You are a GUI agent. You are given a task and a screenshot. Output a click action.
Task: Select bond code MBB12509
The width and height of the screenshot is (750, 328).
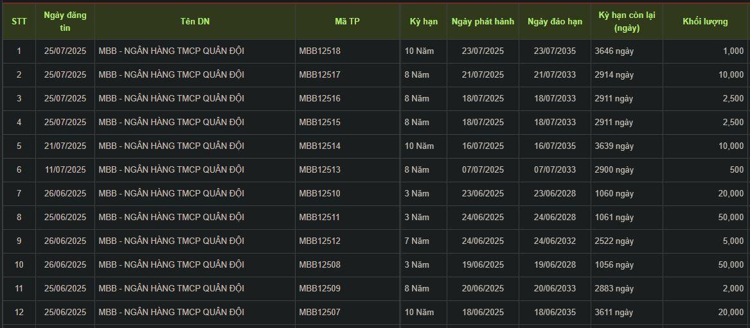pos(320,288)
